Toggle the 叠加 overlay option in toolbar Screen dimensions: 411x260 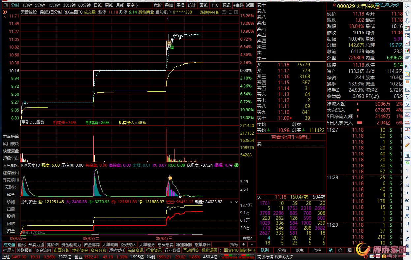(169, 5)
